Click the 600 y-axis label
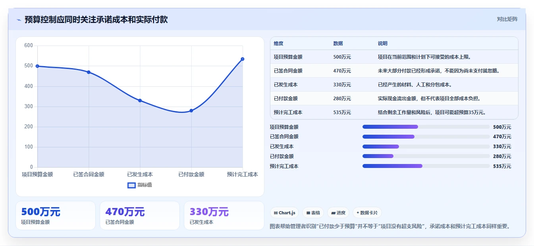The height and width of the screenshot is (246, 534). [x=29, y=46]
